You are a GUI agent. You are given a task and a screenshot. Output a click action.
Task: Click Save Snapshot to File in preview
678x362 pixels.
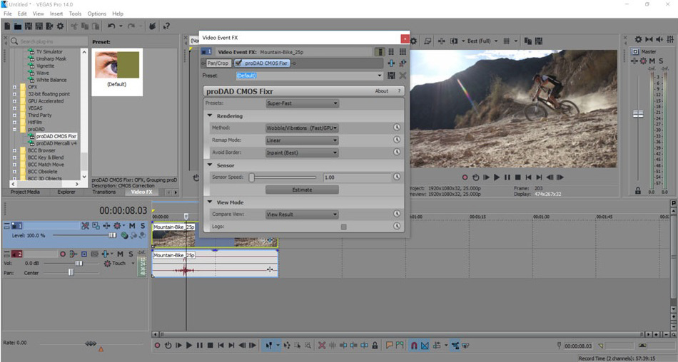point(539,41)
